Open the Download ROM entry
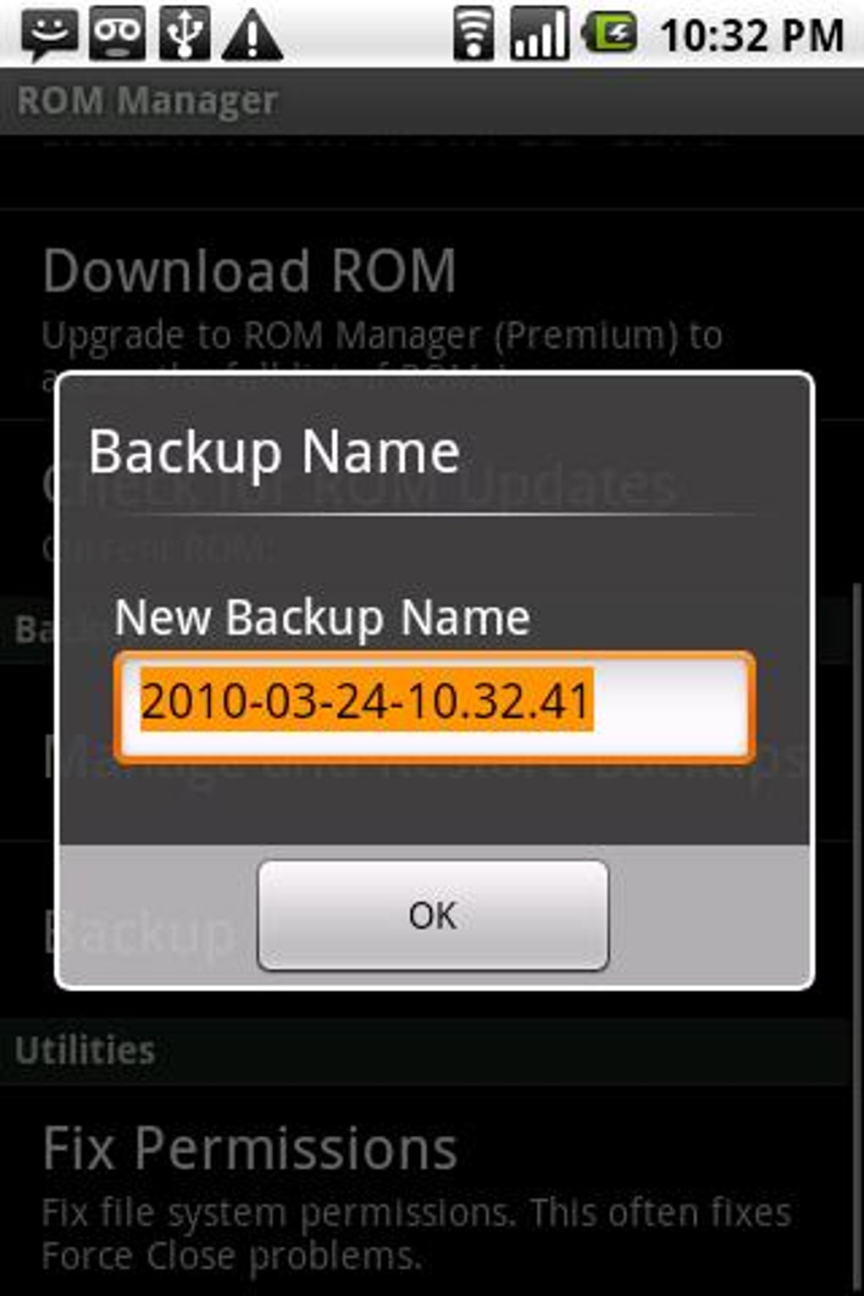 point(424,313)
